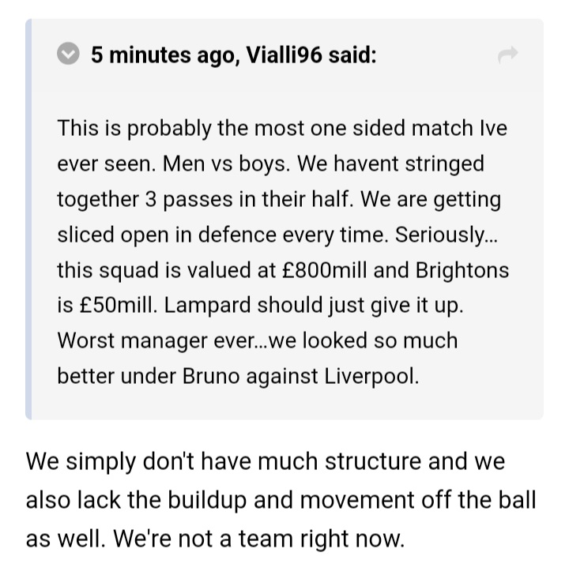This screenshot has height=575, width=569.
Task: Click the '£800mill' figure in the quote
Action: [324, 270]
